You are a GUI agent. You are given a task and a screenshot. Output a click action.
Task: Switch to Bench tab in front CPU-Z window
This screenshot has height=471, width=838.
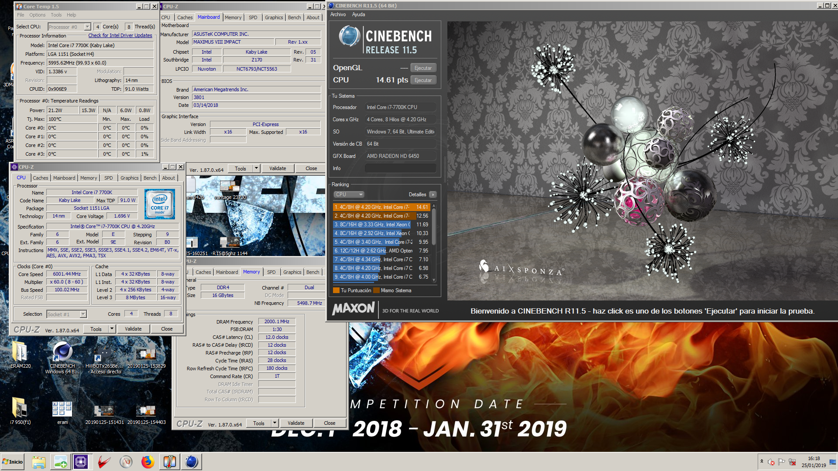point(150,178)
